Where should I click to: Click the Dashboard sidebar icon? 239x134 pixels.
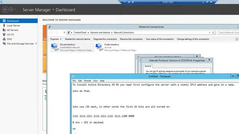(x=4, y=21)
